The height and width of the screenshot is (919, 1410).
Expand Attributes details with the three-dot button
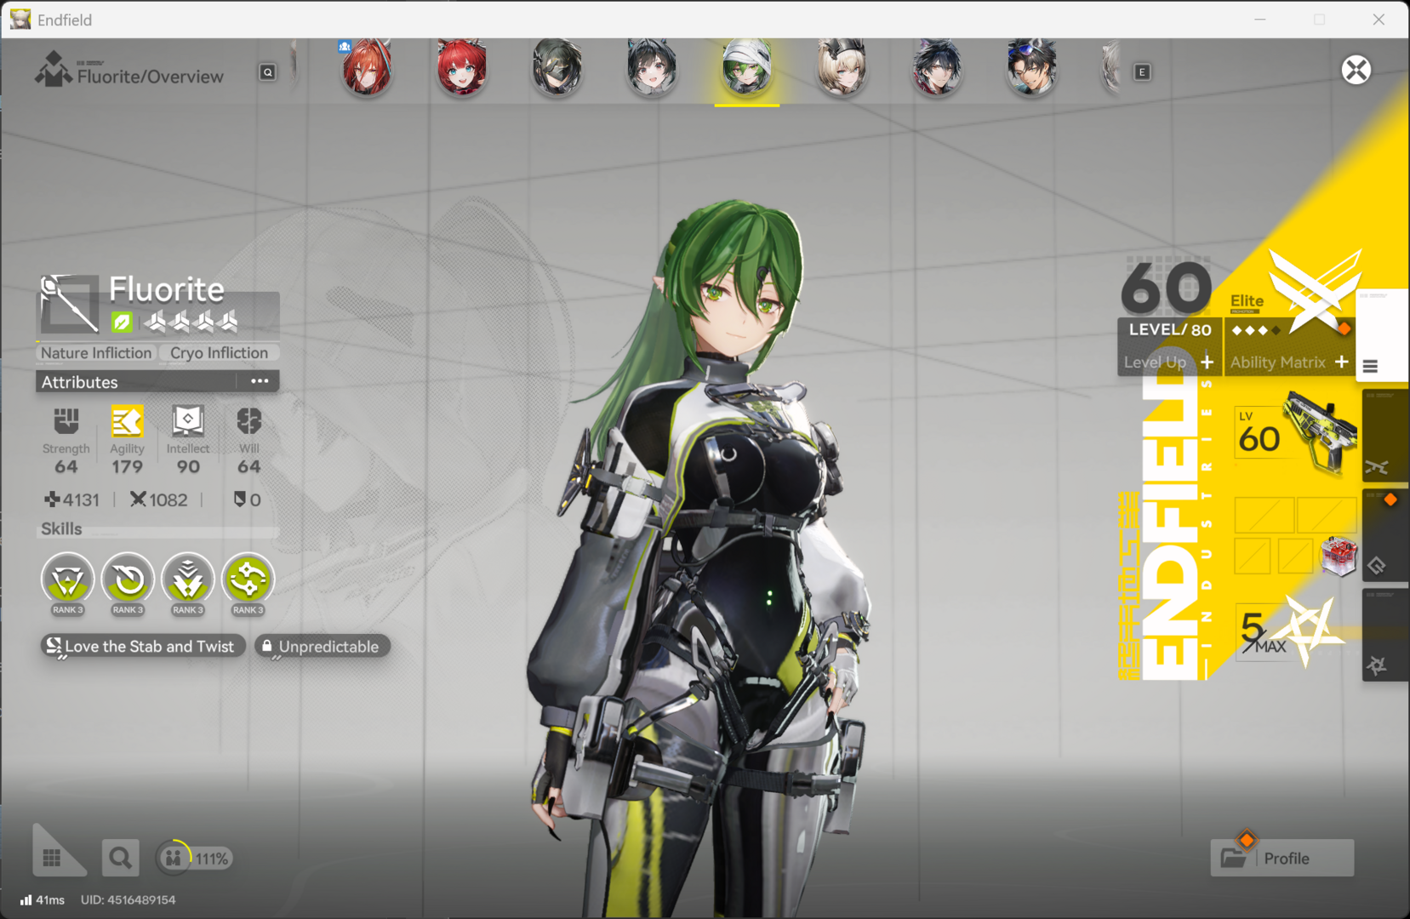(x=260, y=381)
